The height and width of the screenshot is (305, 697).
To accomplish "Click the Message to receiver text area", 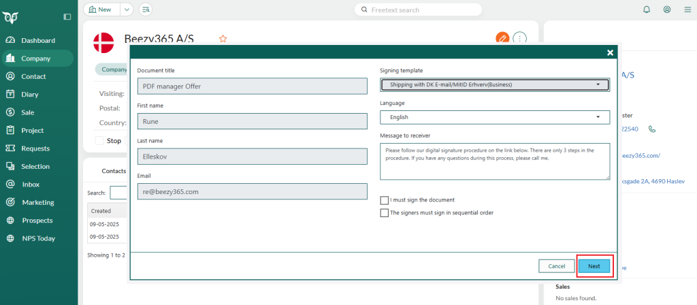I will (495, 161).
